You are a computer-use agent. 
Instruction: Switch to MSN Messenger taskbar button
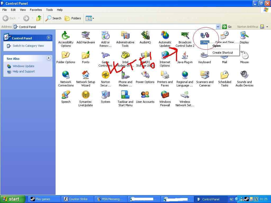click(111, 199)
